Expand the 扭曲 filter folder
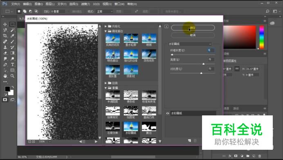The height and width of the screenshot is (160, 283). click(x=106, y=83)
